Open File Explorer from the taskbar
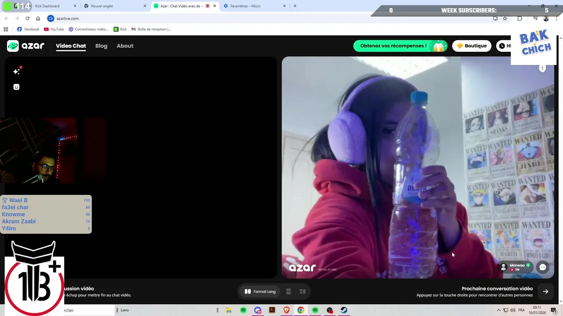The image size is (563, 316). [x=229, y=310]
